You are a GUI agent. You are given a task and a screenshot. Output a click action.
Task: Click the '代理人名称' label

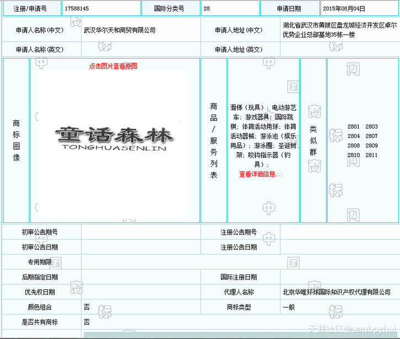(x=239, y=292)
